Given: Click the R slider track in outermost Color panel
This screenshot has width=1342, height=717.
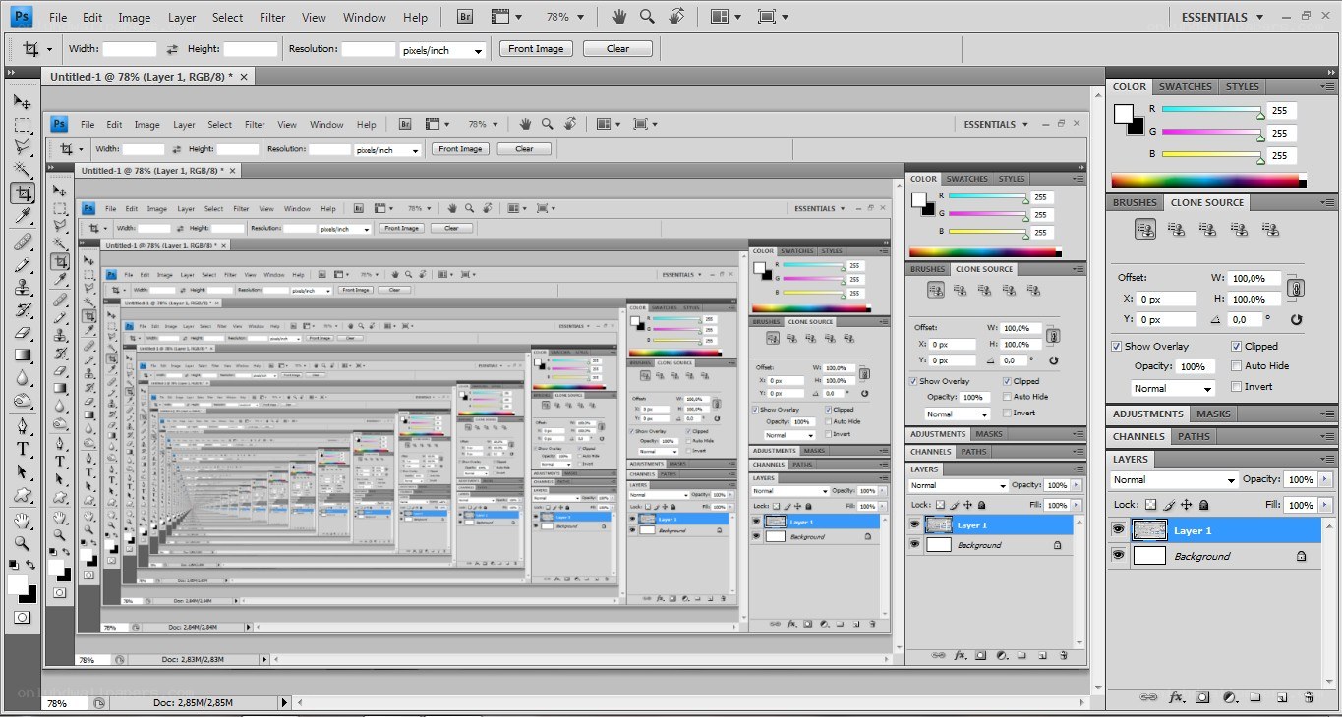Looking at the screenshot, I should pos(1211,110).
